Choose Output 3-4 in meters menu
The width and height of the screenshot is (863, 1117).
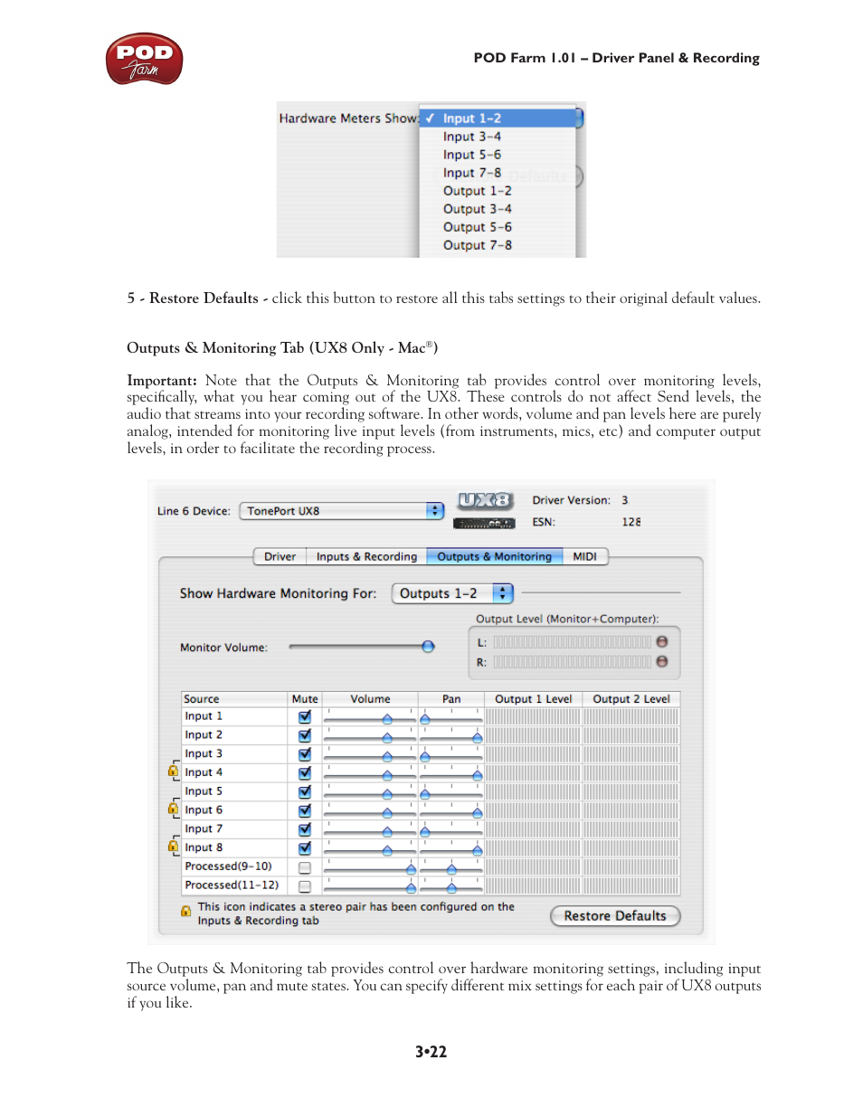[x=498, y=209]
